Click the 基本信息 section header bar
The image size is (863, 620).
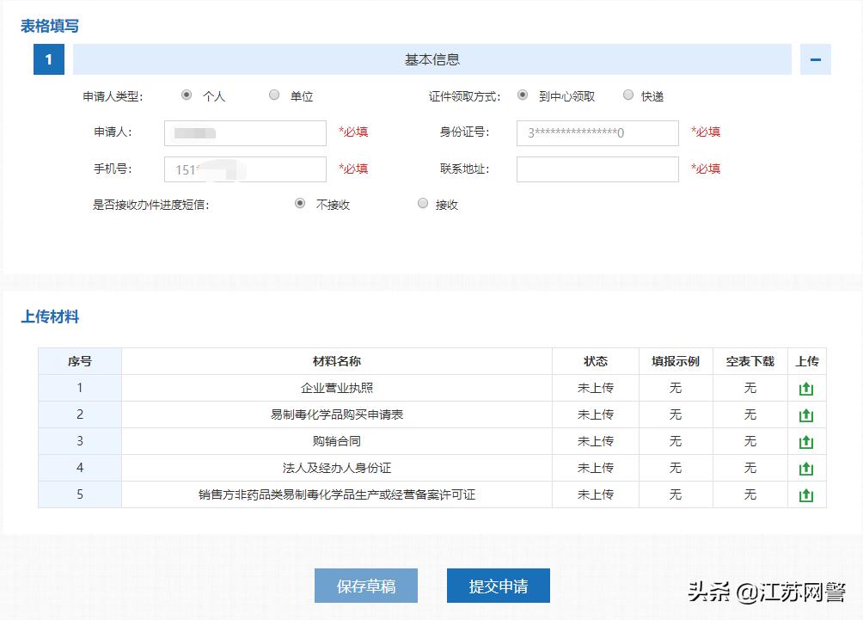(x=432, y=59)
